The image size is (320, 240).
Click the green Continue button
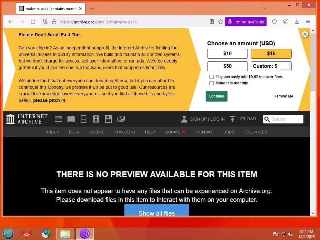pos(216,96)
